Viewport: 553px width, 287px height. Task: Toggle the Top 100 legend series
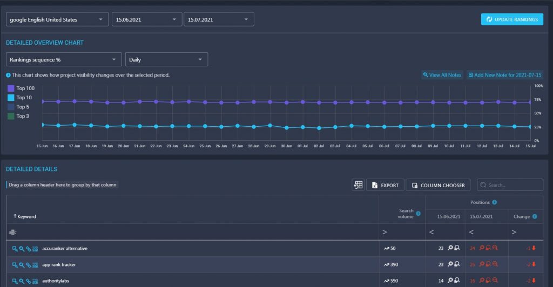(21, 88)
